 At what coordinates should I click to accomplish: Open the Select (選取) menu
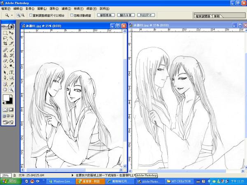(x=54, y=9)
